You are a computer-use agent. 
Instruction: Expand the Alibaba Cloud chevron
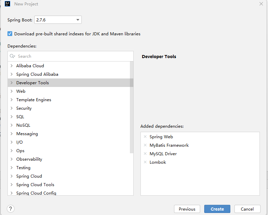click(12, 66)
